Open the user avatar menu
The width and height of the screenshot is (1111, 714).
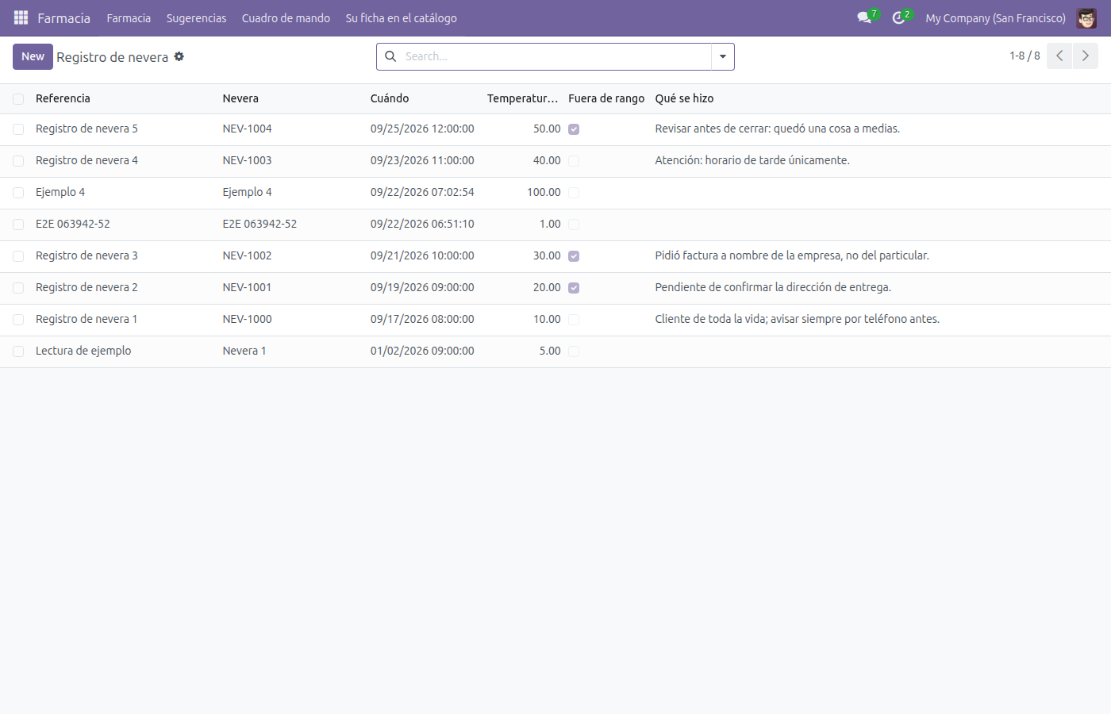tap(1086, 17)
